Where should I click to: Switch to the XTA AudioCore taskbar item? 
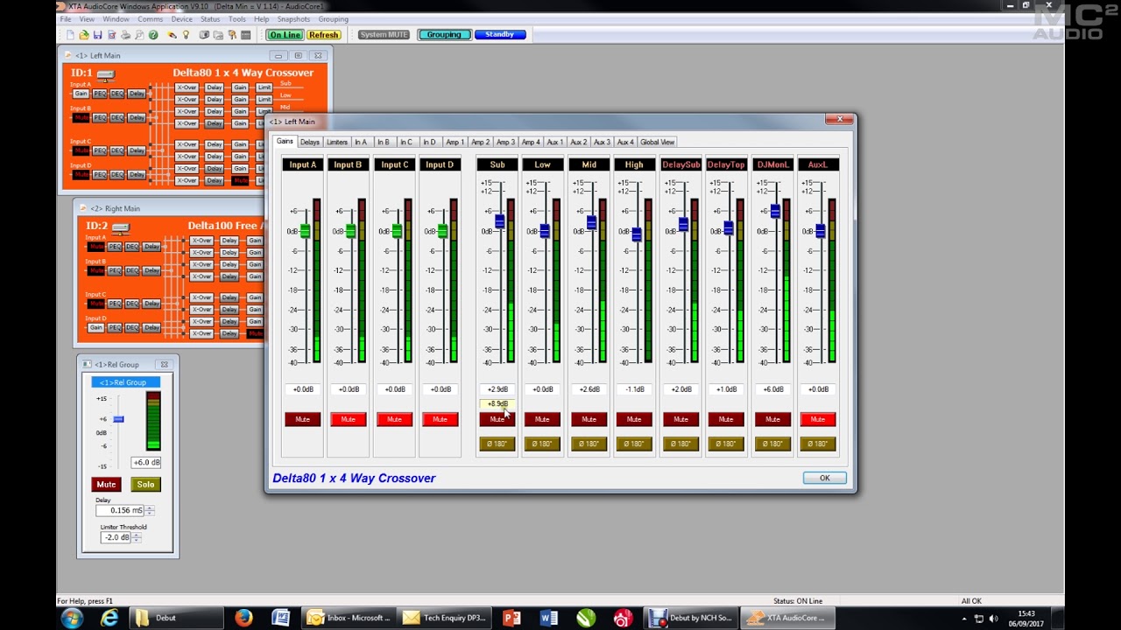tap(786, 619)
